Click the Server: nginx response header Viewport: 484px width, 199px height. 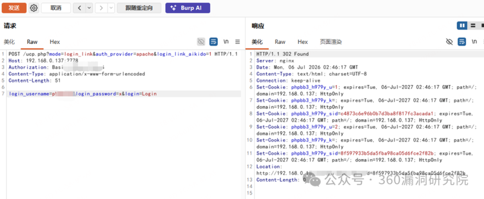click(x=275, y=61)
